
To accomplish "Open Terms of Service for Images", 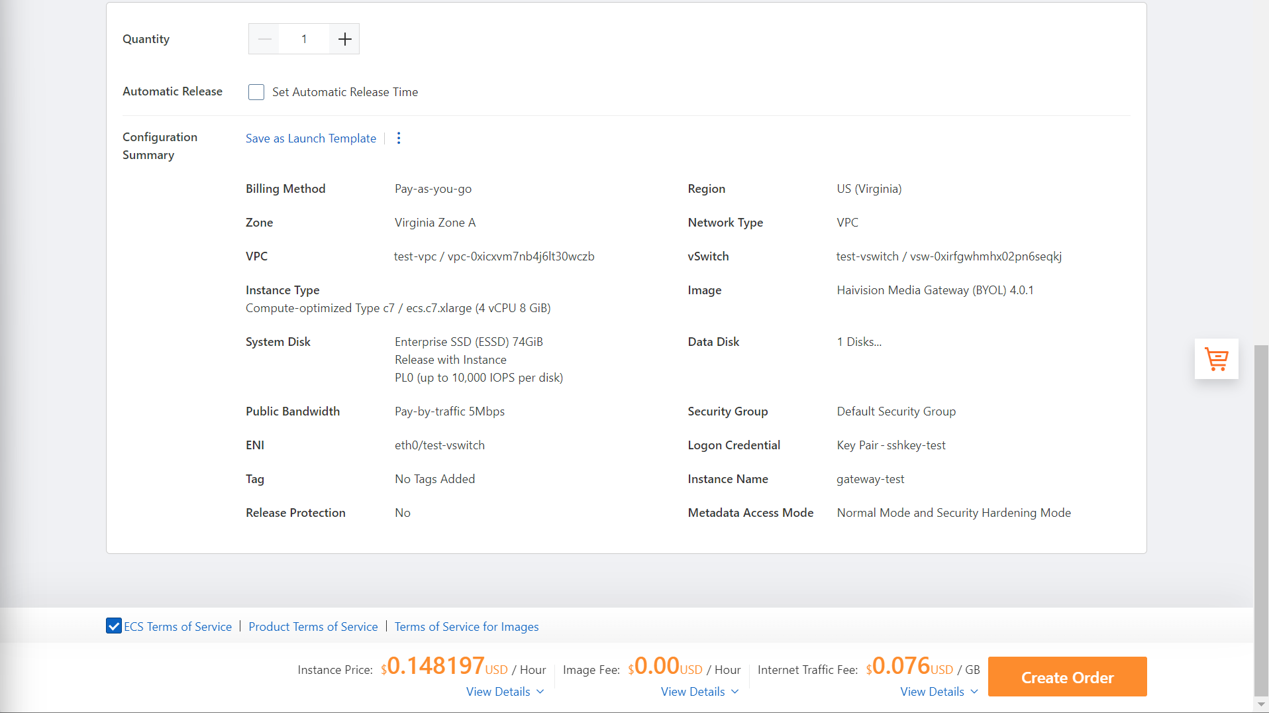I will click(x=466, y=626).
